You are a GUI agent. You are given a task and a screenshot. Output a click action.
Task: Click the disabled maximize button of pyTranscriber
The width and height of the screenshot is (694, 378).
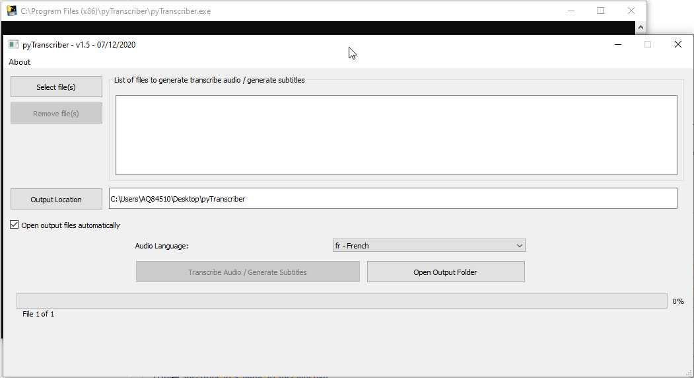pyautogui.click(x=648, y=44)
